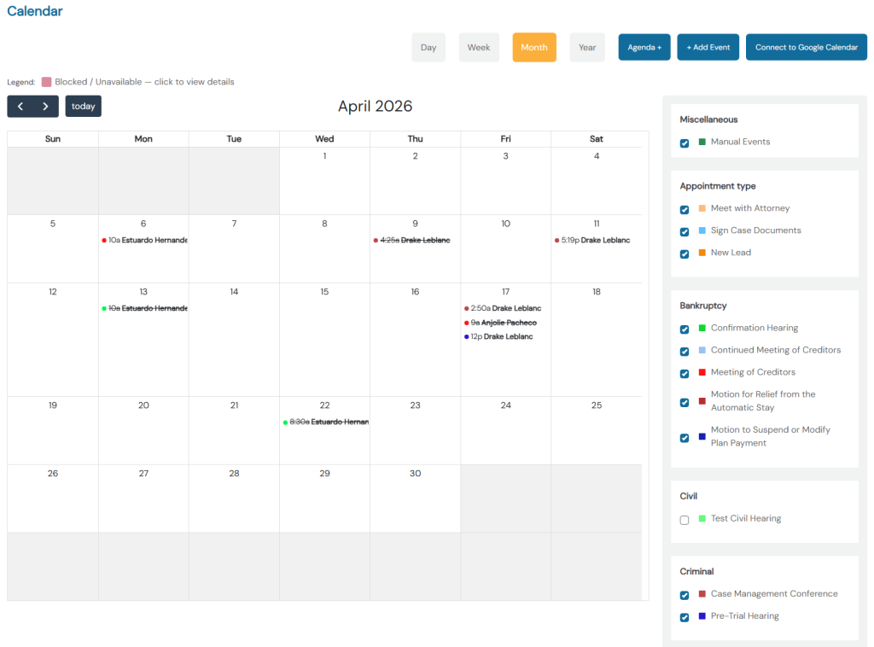Go to next month arrow

(x=46, y=107)
